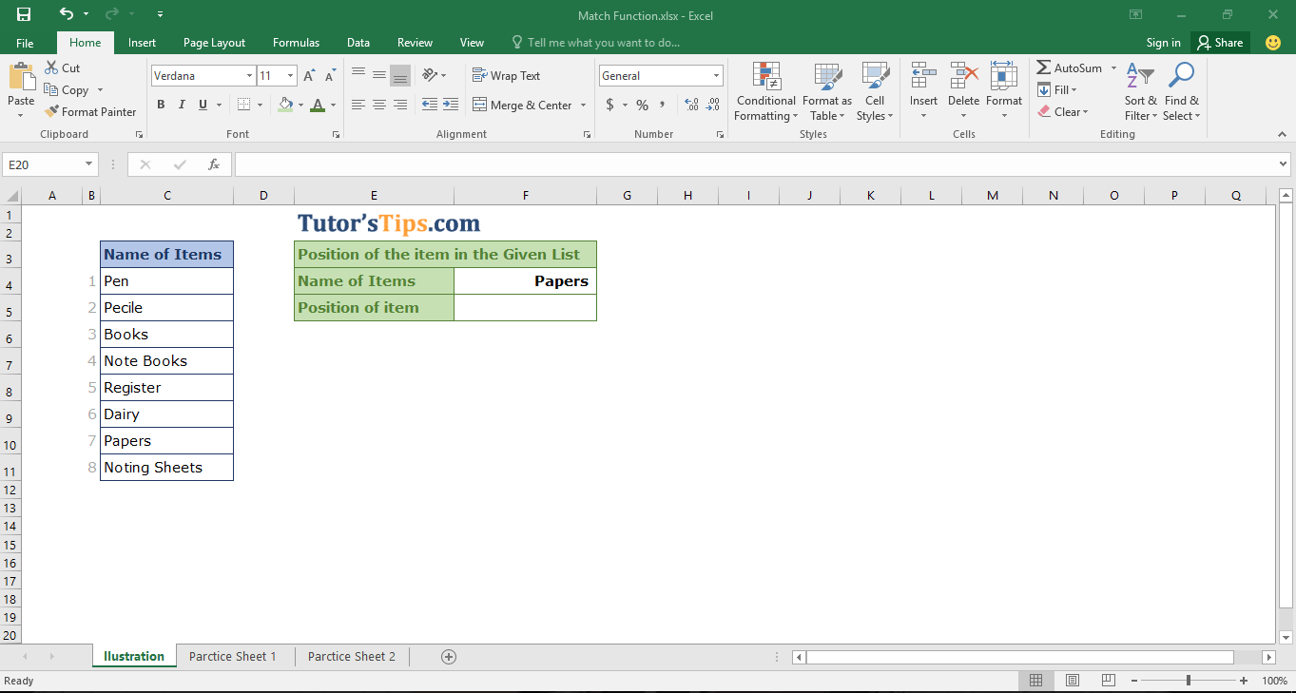Click the Undo arrow icon
Viewport: 1296px width, 693px height.
[66, 14]
